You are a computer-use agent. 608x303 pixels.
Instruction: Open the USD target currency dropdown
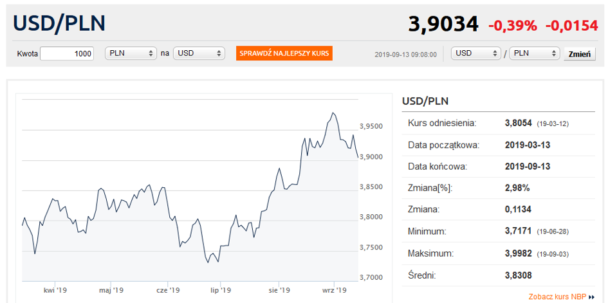point(199,53)
